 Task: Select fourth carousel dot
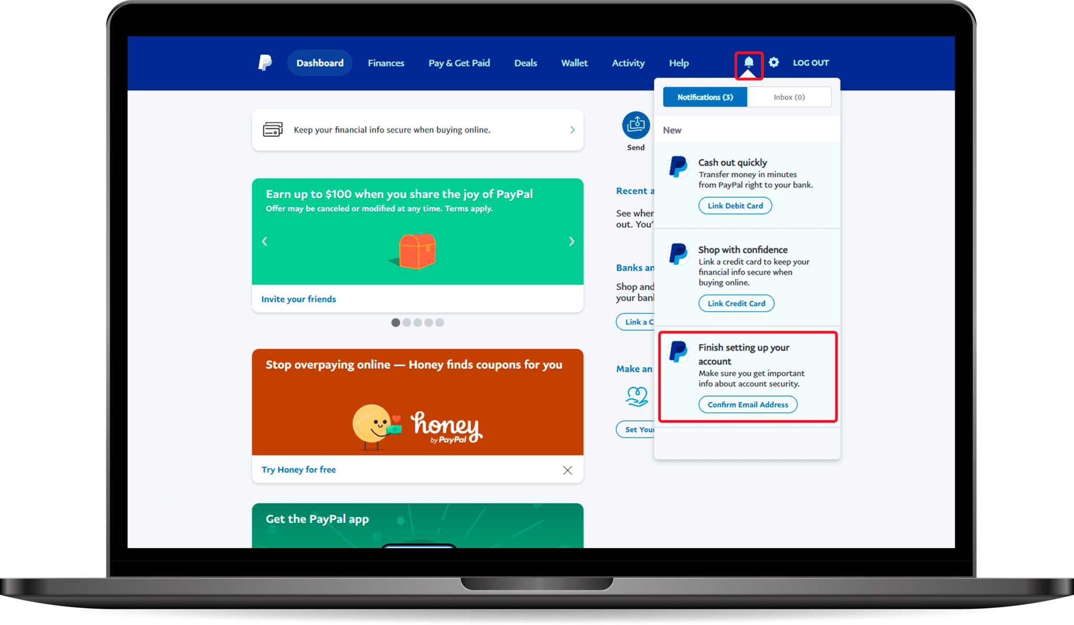[428, 323]
